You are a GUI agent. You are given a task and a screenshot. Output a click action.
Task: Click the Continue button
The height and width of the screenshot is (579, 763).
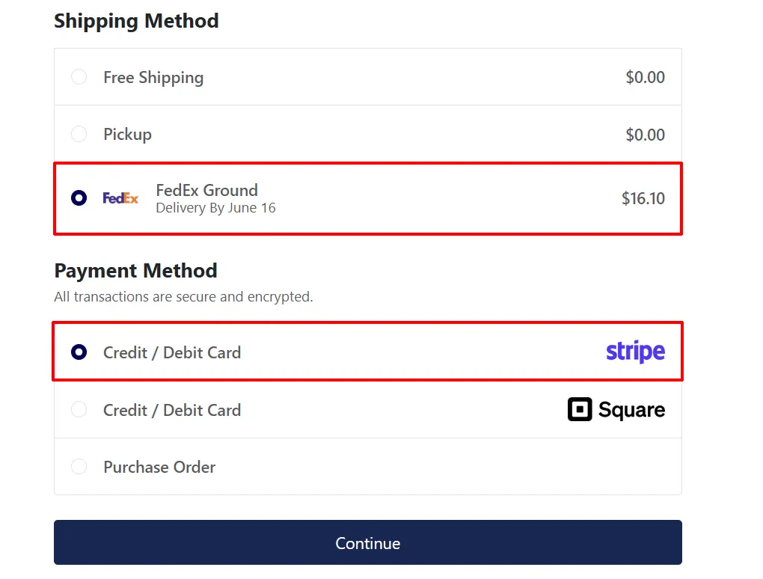(368, 542)
